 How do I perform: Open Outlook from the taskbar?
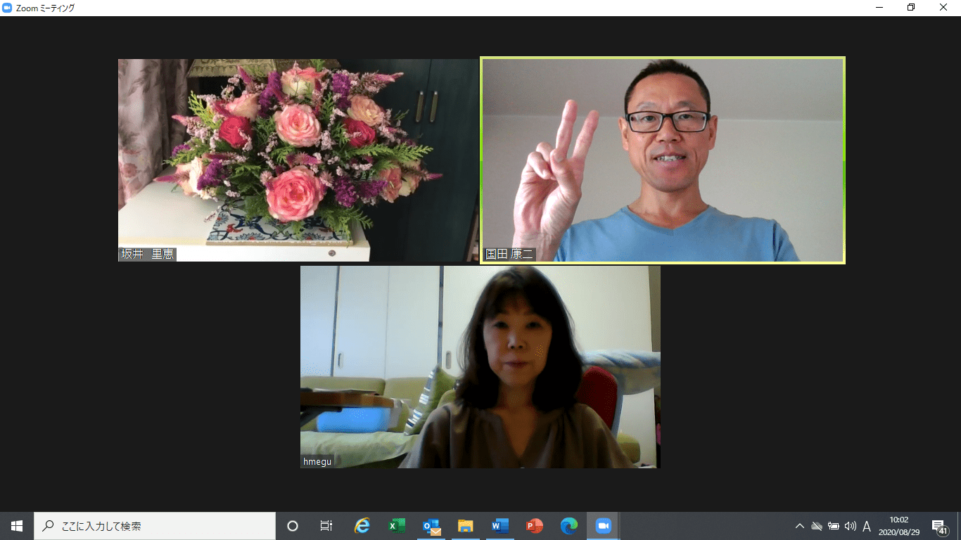[x=431, y=526]
